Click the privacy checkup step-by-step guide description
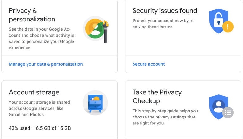Viewport: 243px width, 139px height. click(165, 117)
